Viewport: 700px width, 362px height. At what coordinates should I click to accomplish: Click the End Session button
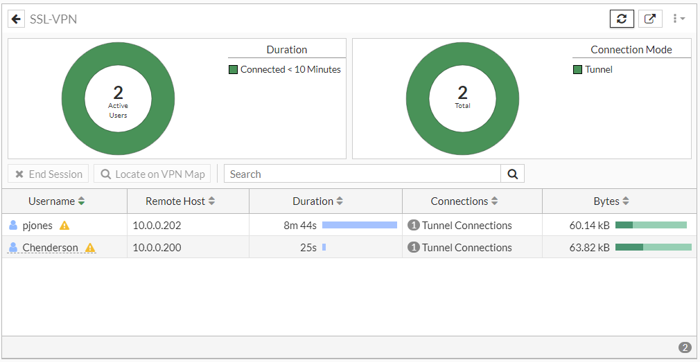point(49,174)
